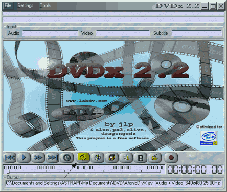
Task: Click the grid video settings icon
Action: click(x=98, y=157)
